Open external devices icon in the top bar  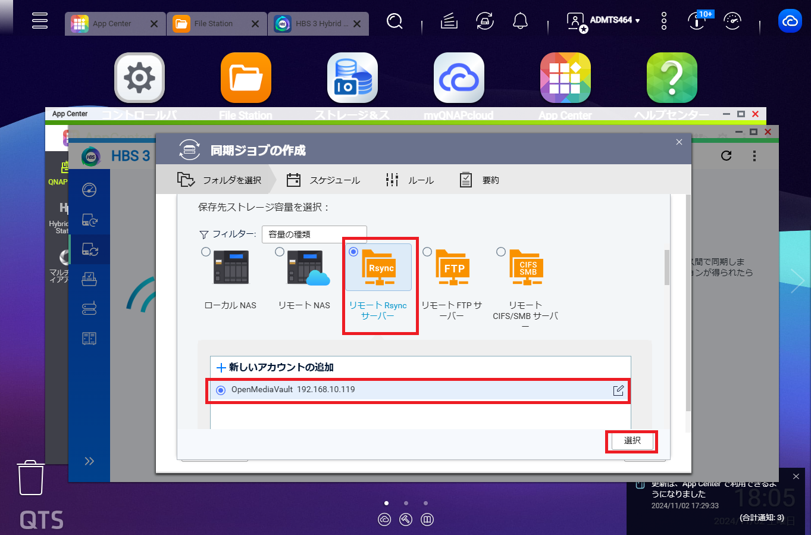(x=485, y=21)
